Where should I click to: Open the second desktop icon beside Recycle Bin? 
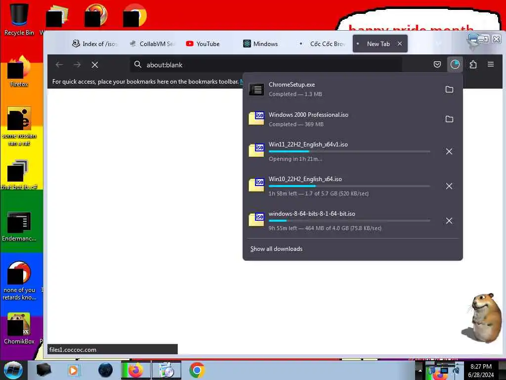57,15
